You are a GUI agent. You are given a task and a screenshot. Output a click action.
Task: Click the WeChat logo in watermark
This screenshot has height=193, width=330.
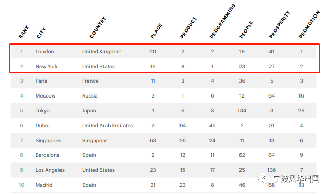point(263,179)
